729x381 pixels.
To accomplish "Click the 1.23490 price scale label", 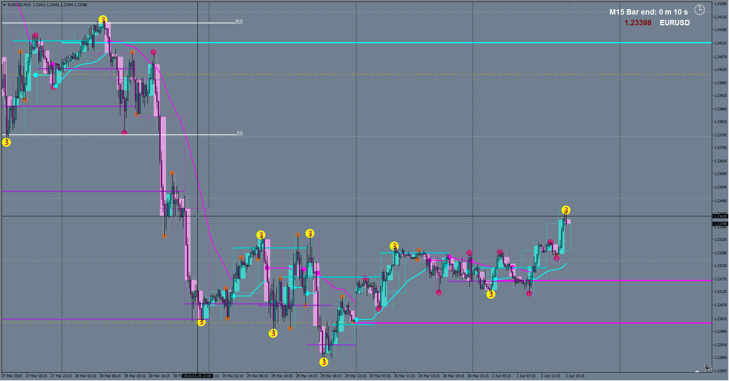I will (721, 201).
